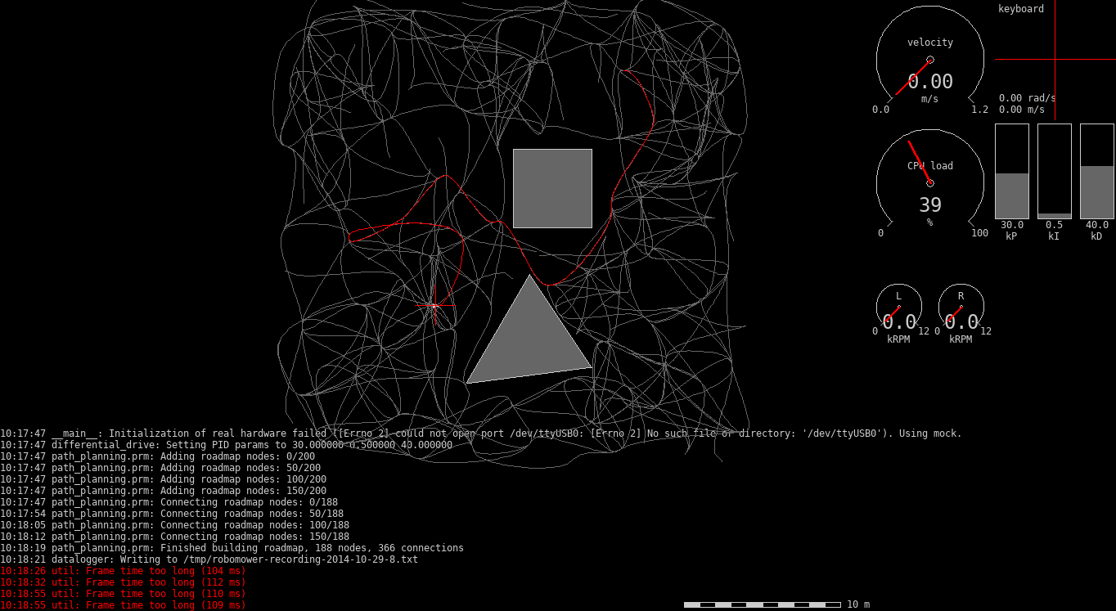The image size is (1116, 611).
Task: Click the 10 m scale bar
Action: [x=763, y=604]
